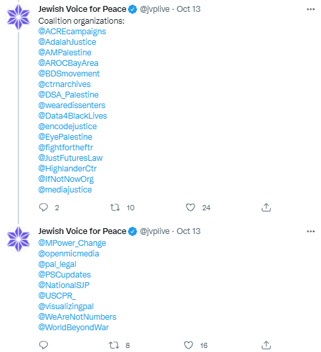Like the tweet with 24 likes
321x352 pixels.
[x=190, y=208]
